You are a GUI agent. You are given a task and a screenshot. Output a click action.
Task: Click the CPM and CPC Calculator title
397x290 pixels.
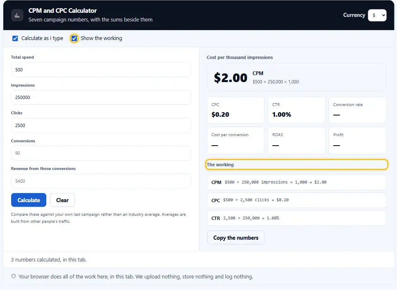[x=62, y=11]
